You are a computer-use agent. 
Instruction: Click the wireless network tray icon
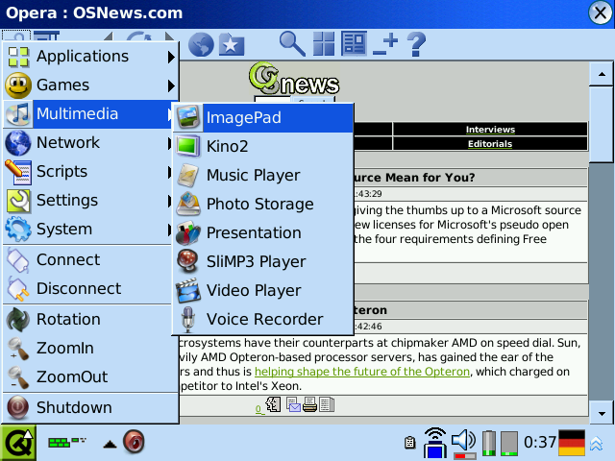pyautogui.click(x=435, y=444)
